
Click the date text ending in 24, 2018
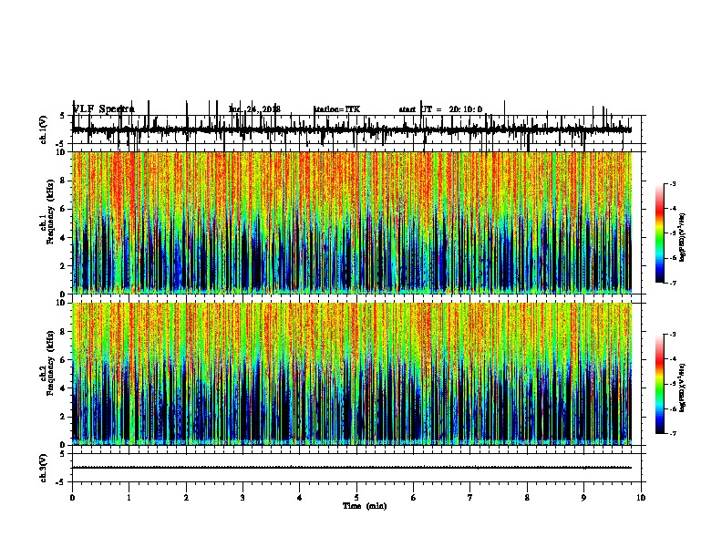point(254,109)
